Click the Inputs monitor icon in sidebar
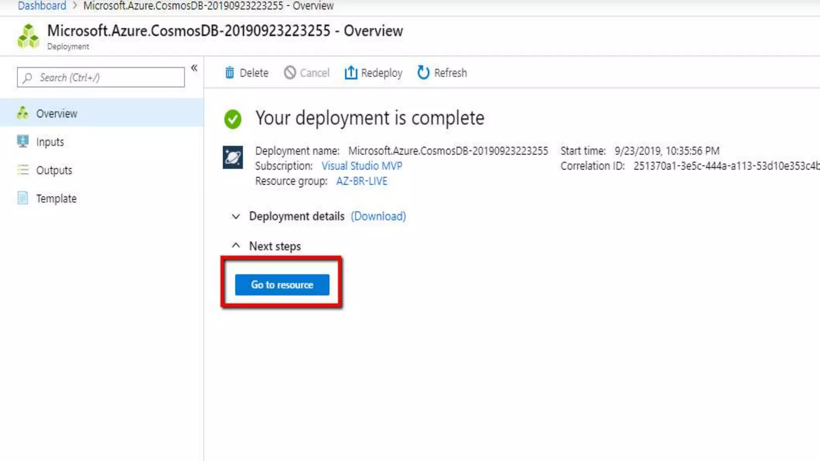This screenshot has width=820, height=461. [x=23, y=142]
